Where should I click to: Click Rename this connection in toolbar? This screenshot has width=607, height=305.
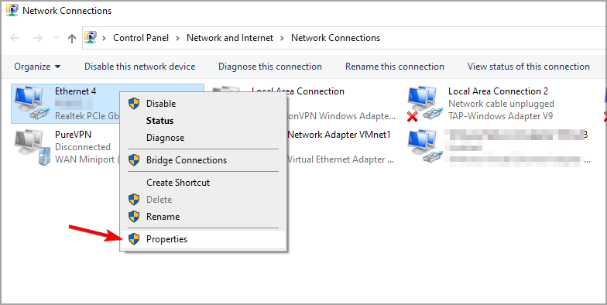pyautogui.click(x=395, y=67)
